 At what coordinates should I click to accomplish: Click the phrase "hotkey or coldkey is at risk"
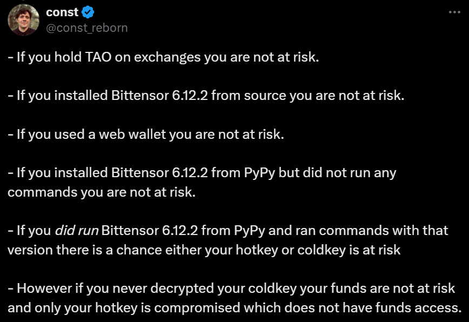point(318,250)
